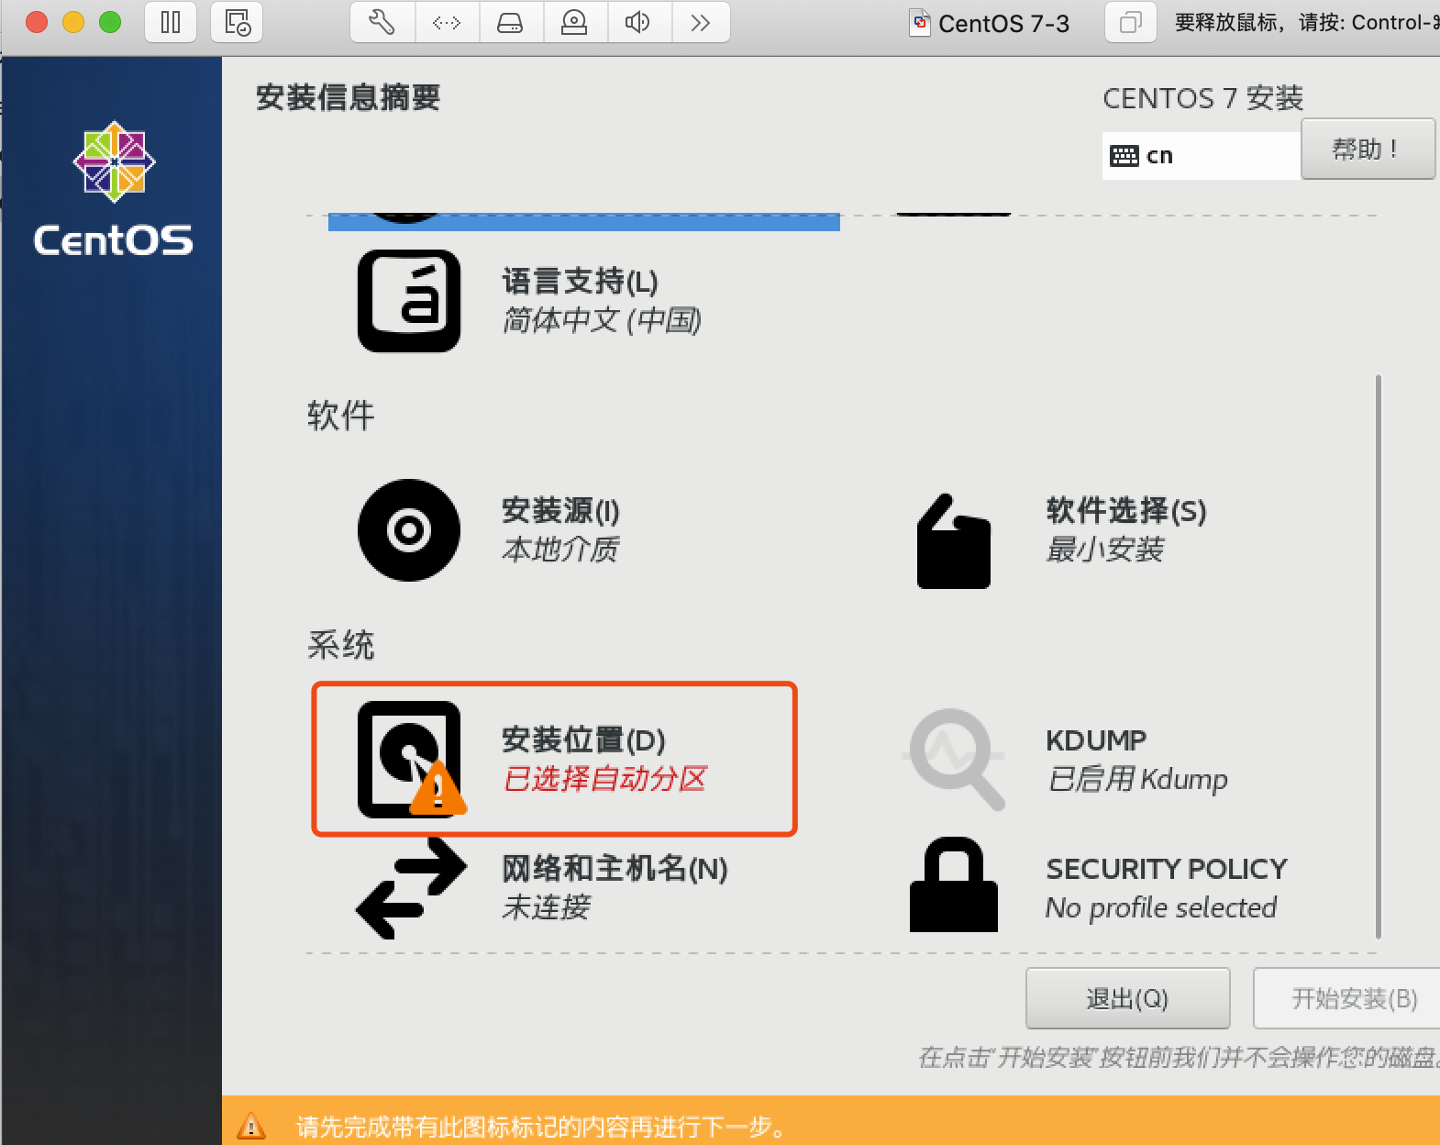The height and width of the screenshot is (1145, 1440).
Task: Click the installation source disc icon
Action: [409, 530]
